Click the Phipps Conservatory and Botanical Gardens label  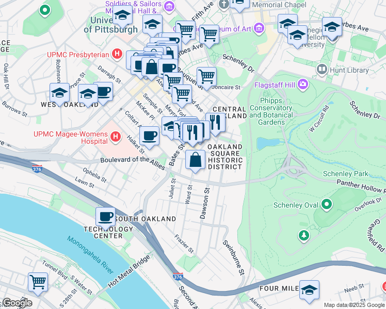(x=271, y=112)
